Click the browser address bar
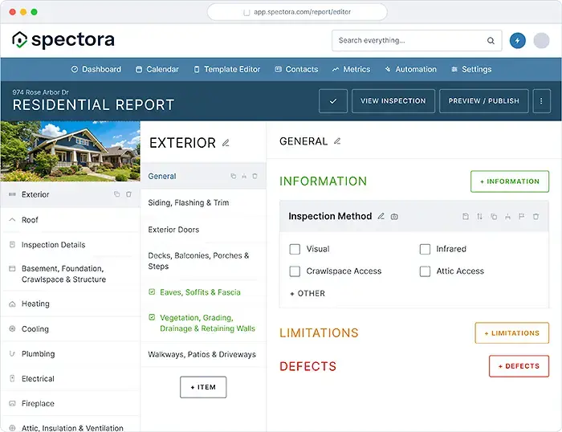The width and height of the screenshot is (562, 432). (x=297, y=12)
